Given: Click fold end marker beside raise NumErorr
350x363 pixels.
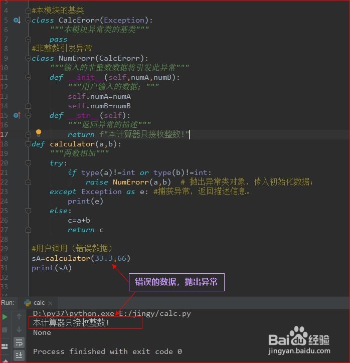Looking at the screenshot, I should (x=28, y=182).
